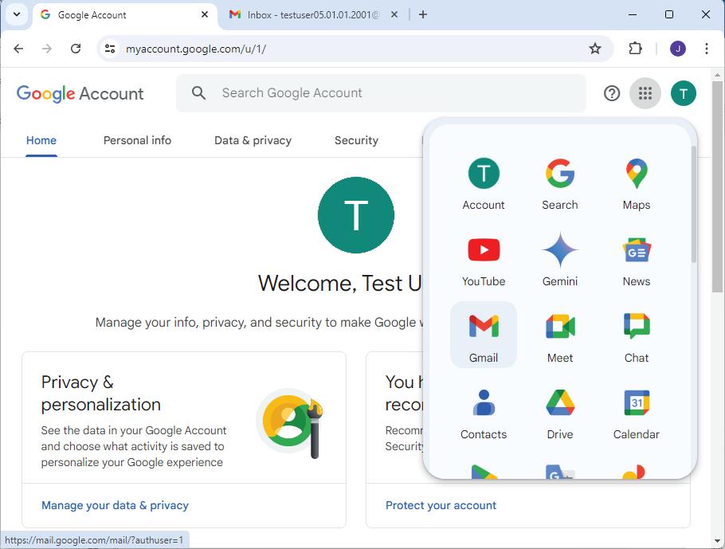Image resolution: width=725 pixels, height=549 pixels.
Task: Click the magnifier icon in account search
Action: coord(199,93)
